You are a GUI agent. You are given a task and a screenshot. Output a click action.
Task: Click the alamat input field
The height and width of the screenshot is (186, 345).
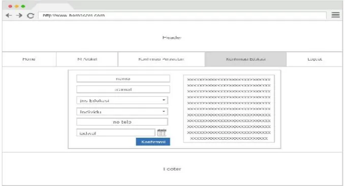pos(123,89)
